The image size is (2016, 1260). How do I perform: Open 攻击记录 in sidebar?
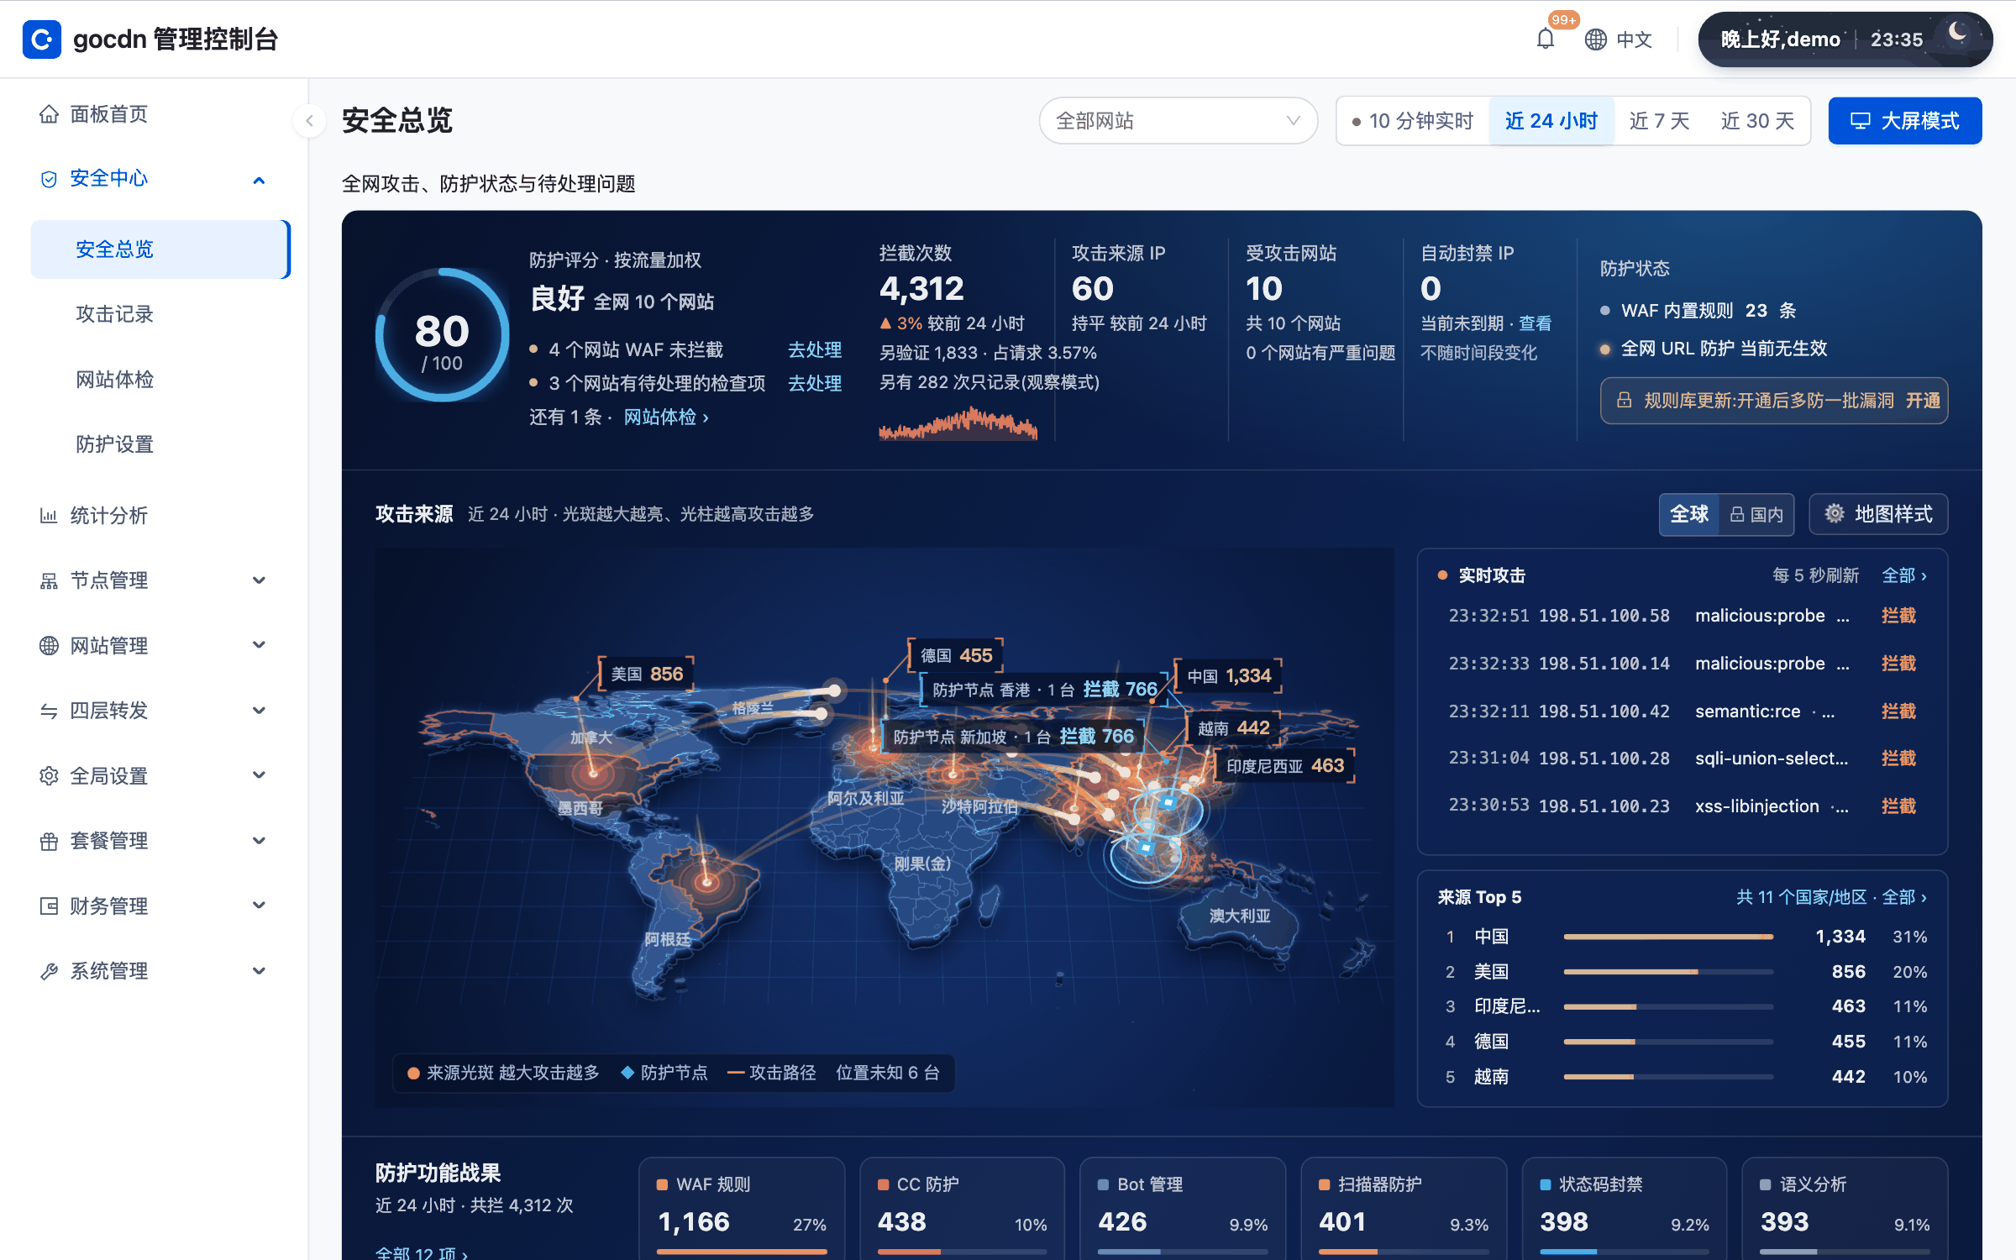click(x=160, y=314)
